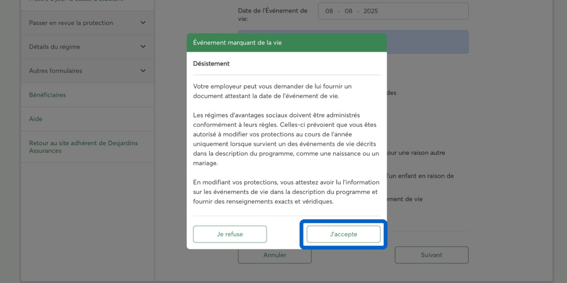The image size is (567, 283).
Task: Click the J'accepte button
Action: pos(343,234)
